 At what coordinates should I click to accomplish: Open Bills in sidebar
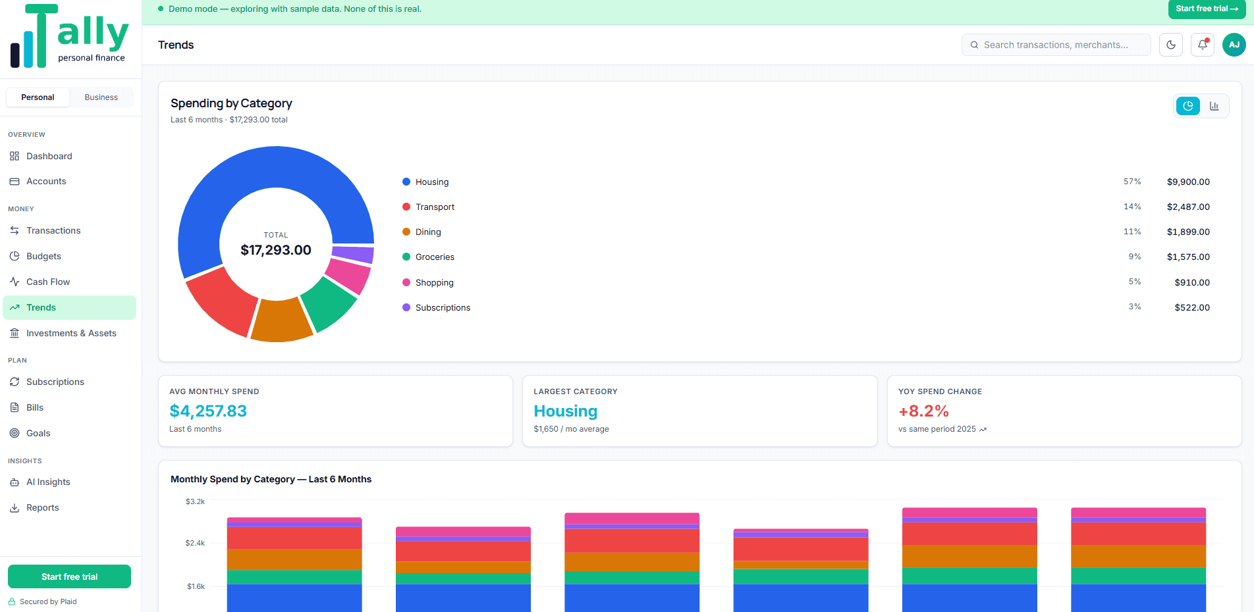click(70, 407)
